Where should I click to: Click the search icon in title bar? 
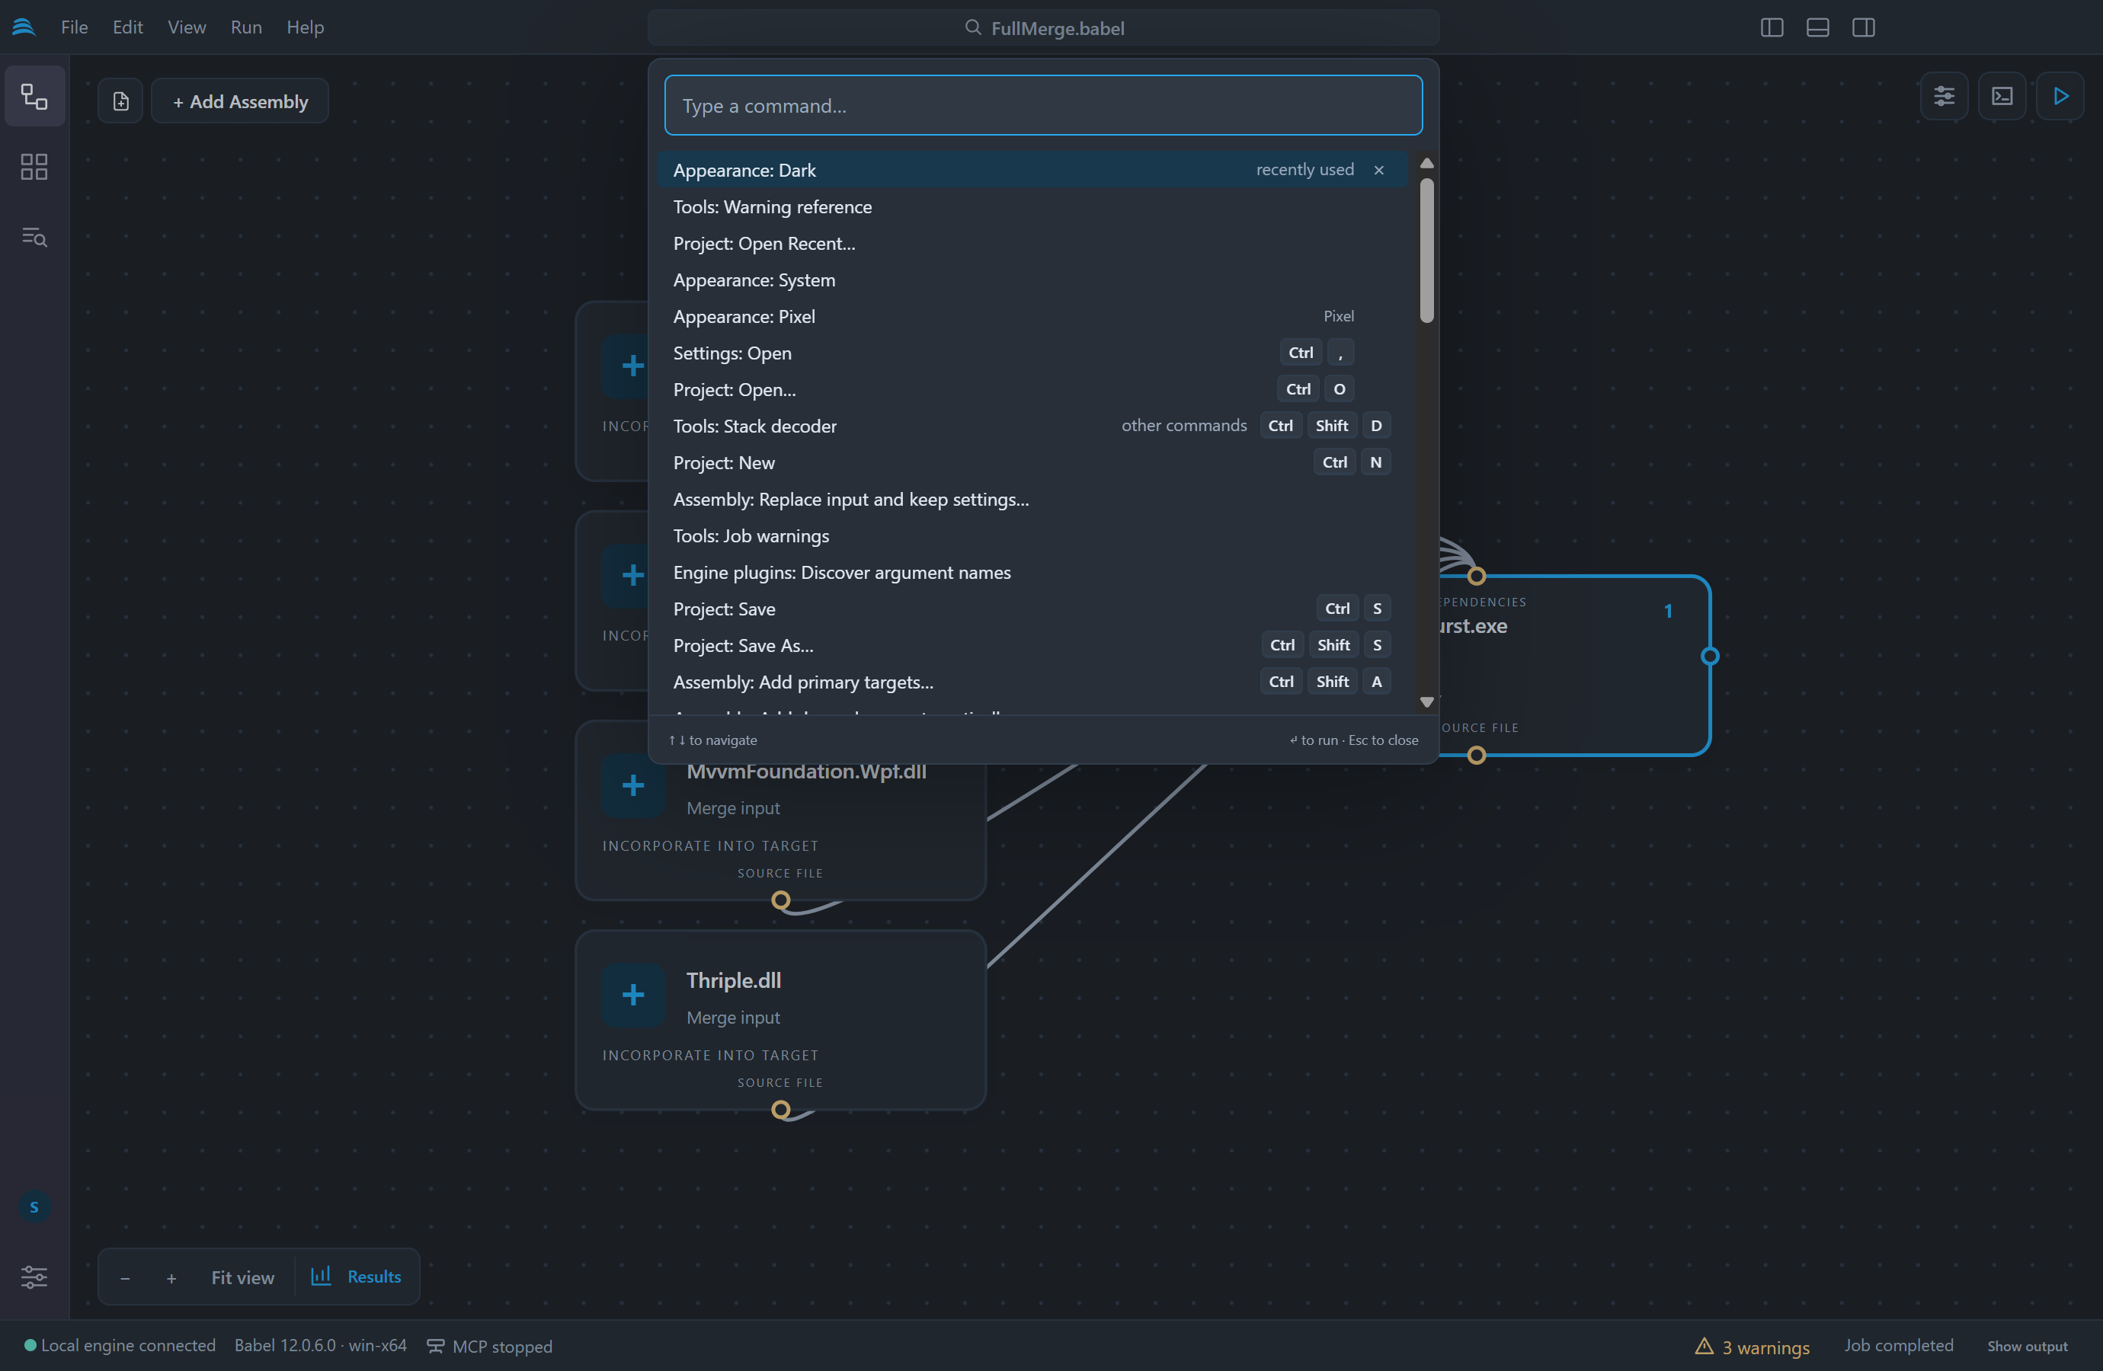point(973,27)
